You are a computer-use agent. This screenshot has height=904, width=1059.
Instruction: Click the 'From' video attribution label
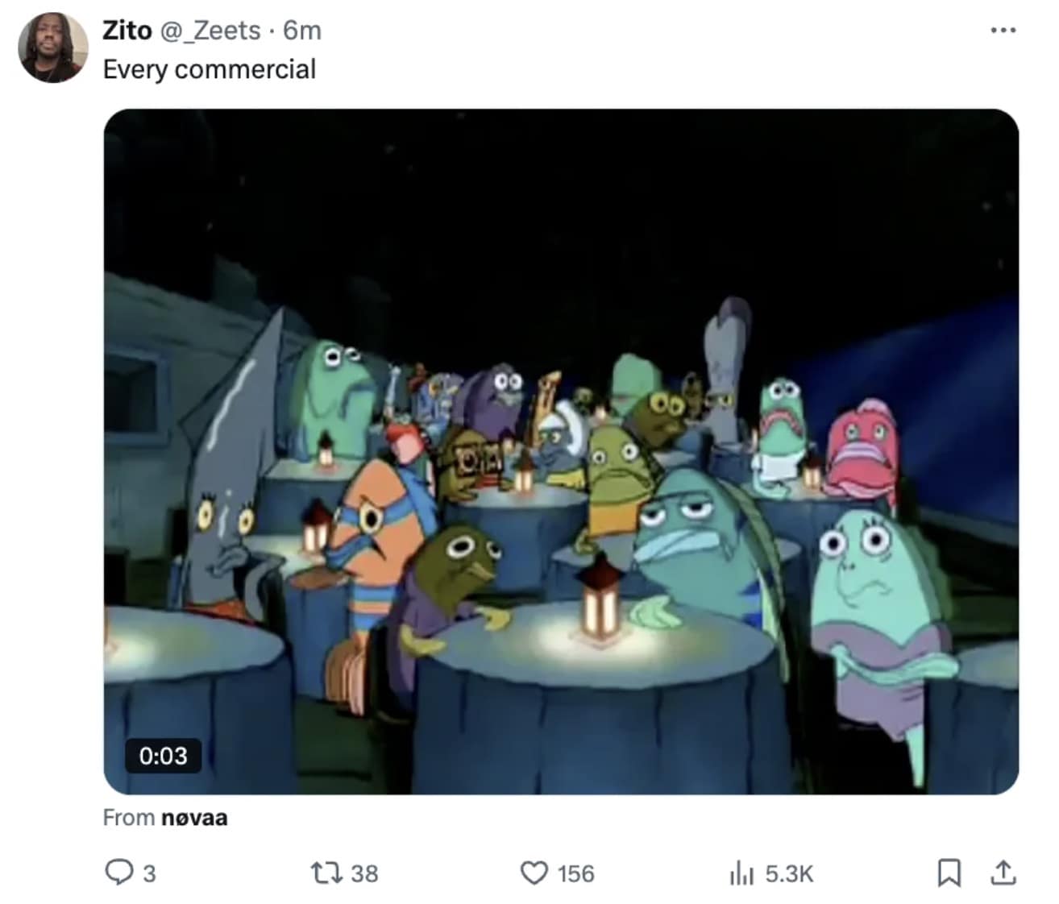coord(129,818)
